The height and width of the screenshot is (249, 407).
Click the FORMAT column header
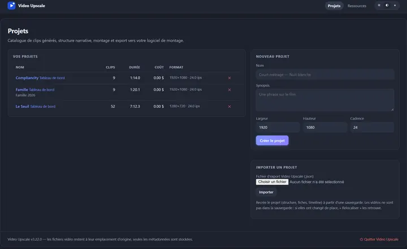(176, 67)
